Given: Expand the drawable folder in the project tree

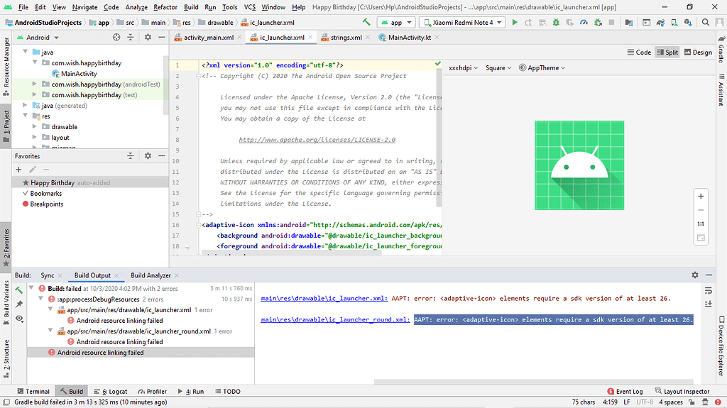Looking at the screenshot, I should point(35,127).
